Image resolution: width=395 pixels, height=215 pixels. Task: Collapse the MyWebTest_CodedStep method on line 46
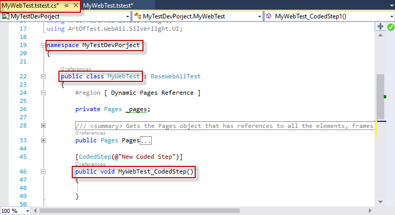tap(43, 171)
